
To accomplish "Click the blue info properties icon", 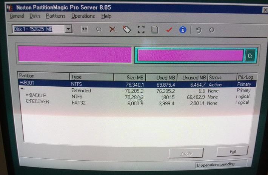I will 183,30.
